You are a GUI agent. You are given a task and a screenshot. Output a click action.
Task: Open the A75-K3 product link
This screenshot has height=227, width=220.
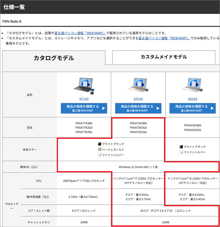point(138,99)
